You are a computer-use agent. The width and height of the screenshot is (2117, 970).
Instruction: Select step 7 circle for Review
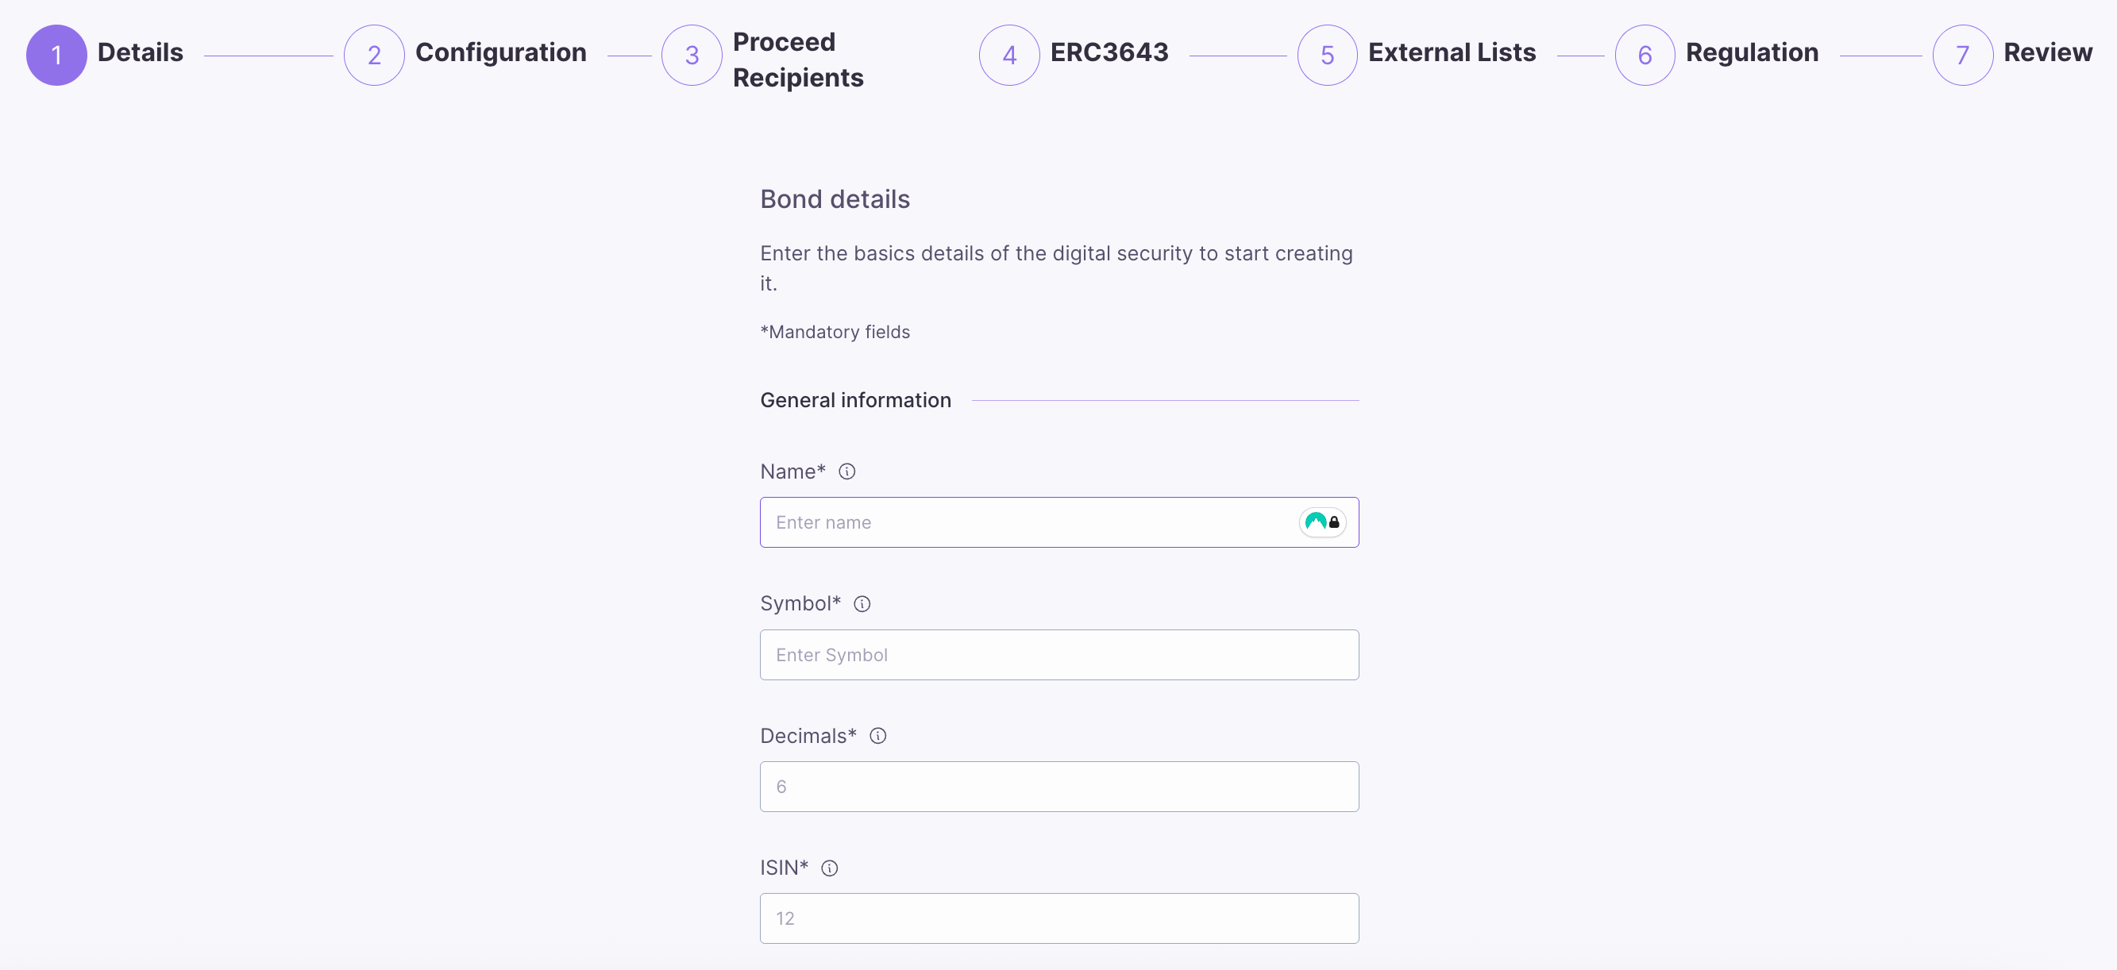click(1962, 55)
